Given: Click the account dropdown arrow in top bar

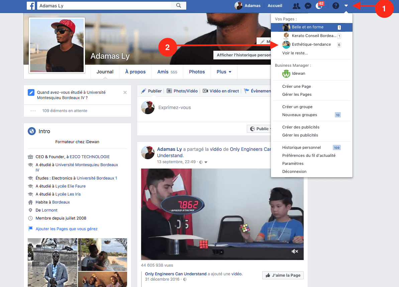Looking at the screenshot, I should pyautogui.click(x=346, y=6).
